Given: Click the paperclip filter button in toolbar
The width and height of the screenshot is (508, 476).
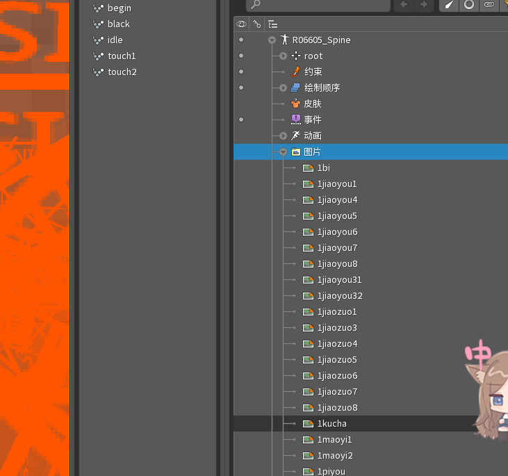Looking at the screenshot, I should [x=489, y=5].
